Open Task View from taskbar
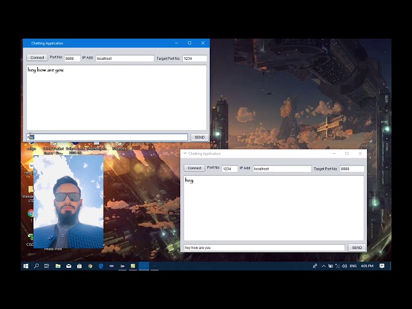This screenshot has height=309, width=412. pos(47,266)
